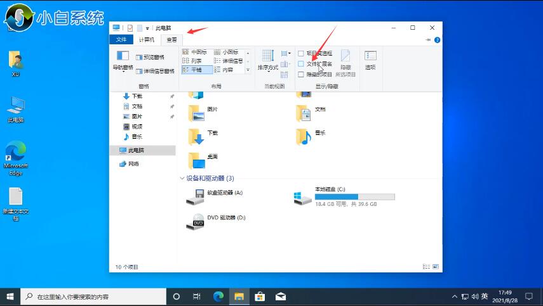The height and width of the screenshot is (306, 543).
Task: Open Mail from the taskbar
Action: pyautogui.click(x=281, y=296)
